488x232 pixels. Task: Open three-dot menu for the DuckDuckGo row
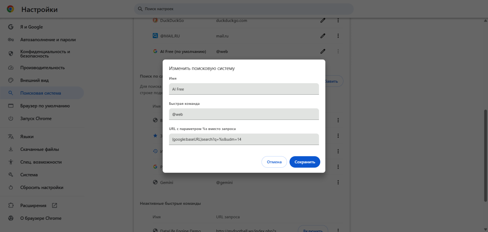click(x=338, y=20)
